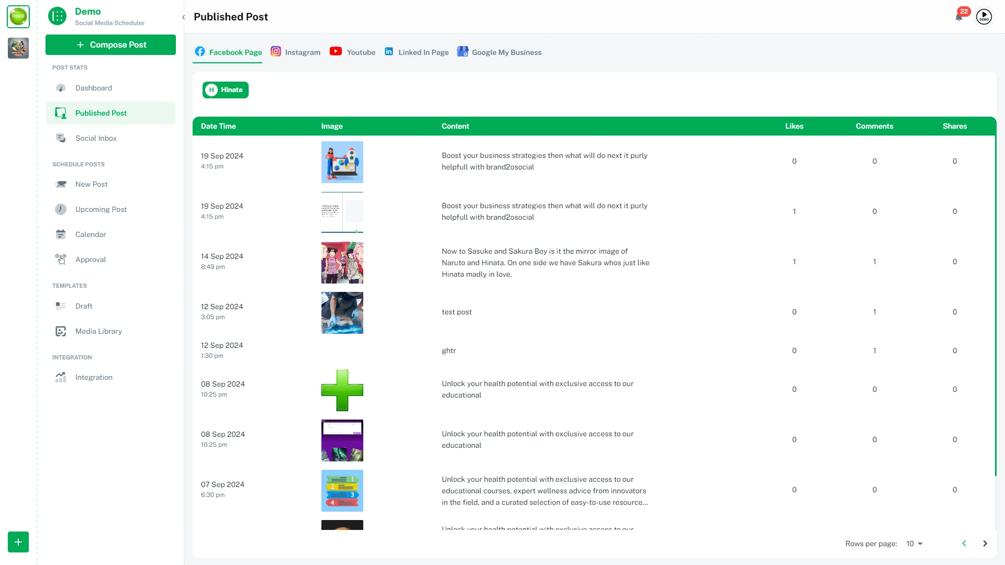
Task: Open Draft templates in the sidebar
Action: (x=110, y=306)
